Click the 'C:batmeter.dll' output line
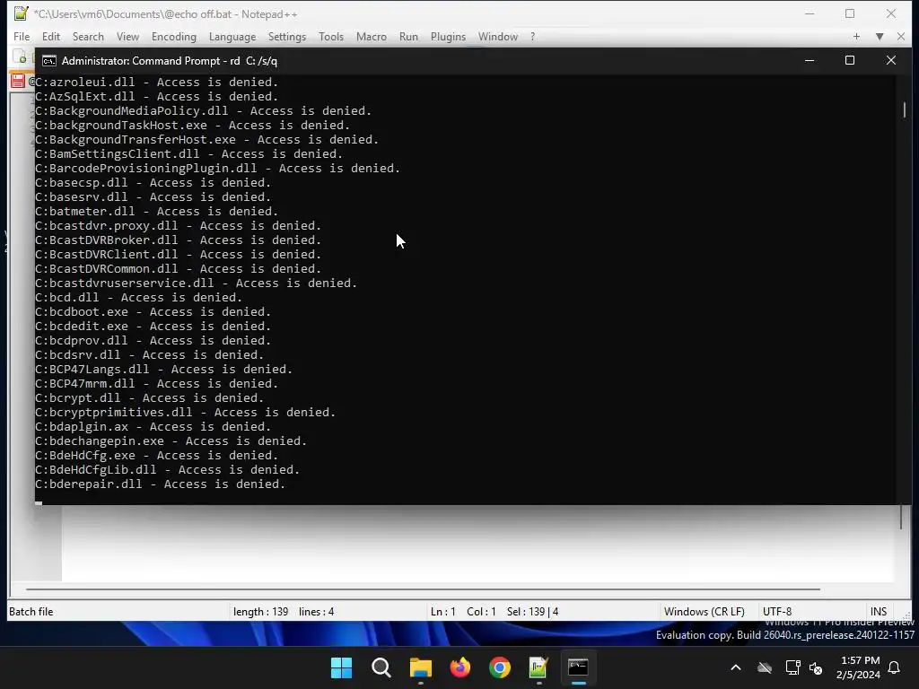This screenshot has height=689, width=919. click(156, 212)
